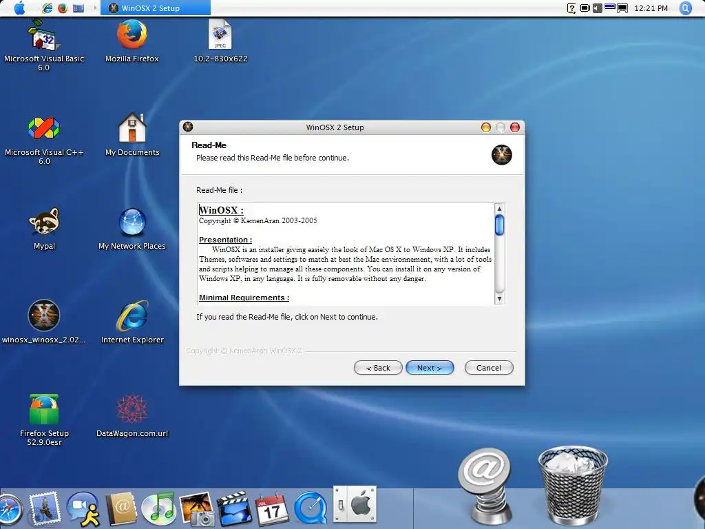Click the Read-Me scrollbar down arrow
This screenshot has width=705, height=529.
point(499,299)
